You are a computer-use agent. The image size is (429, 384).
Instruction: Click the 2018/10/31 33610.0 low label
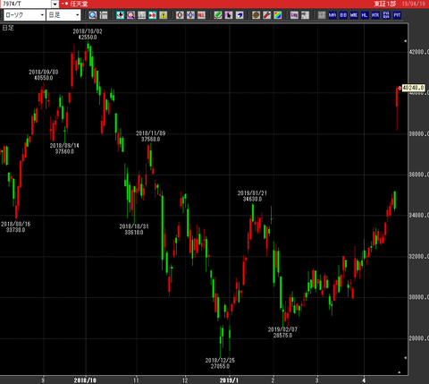134,229
